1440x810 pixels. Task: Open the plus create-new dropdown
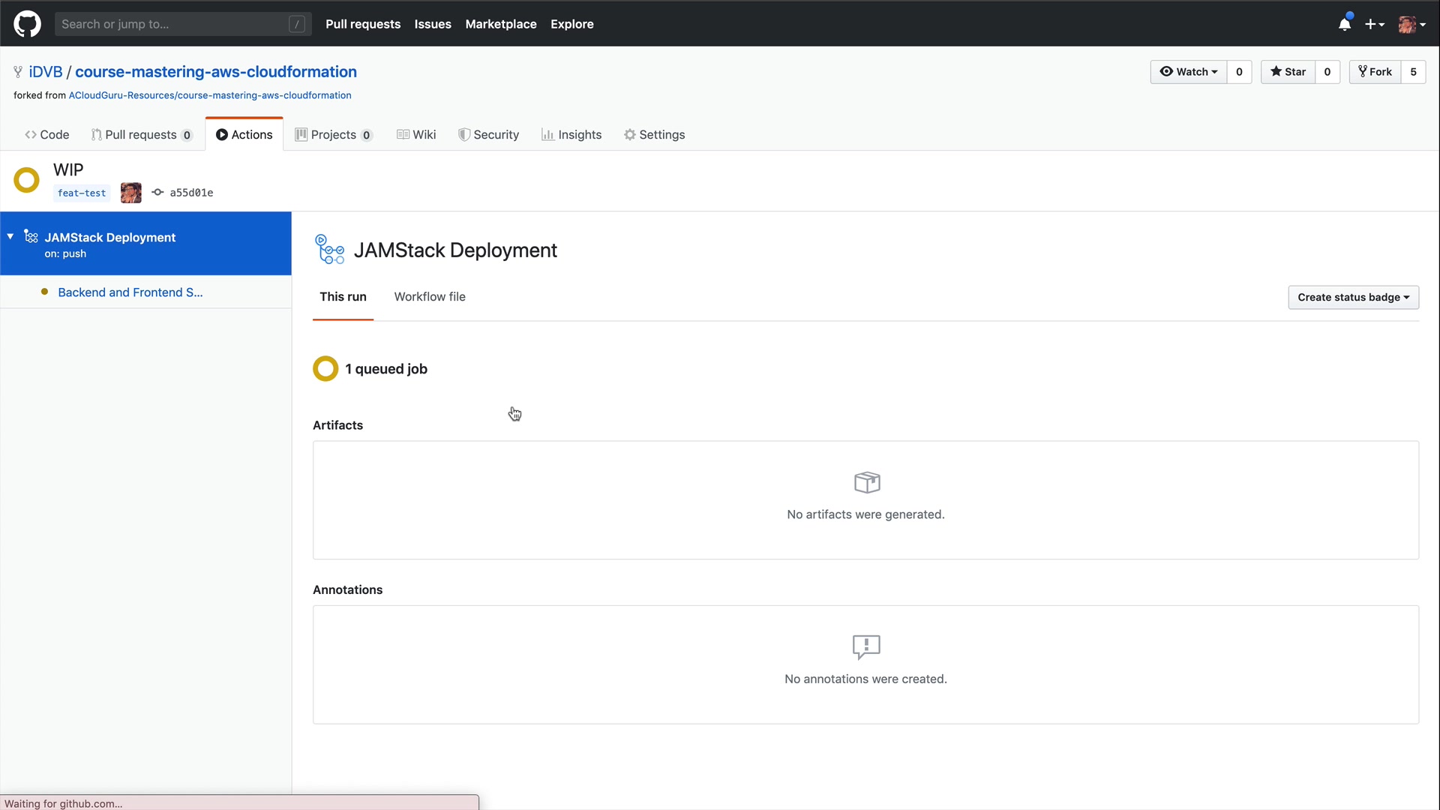coord(1374,24)
